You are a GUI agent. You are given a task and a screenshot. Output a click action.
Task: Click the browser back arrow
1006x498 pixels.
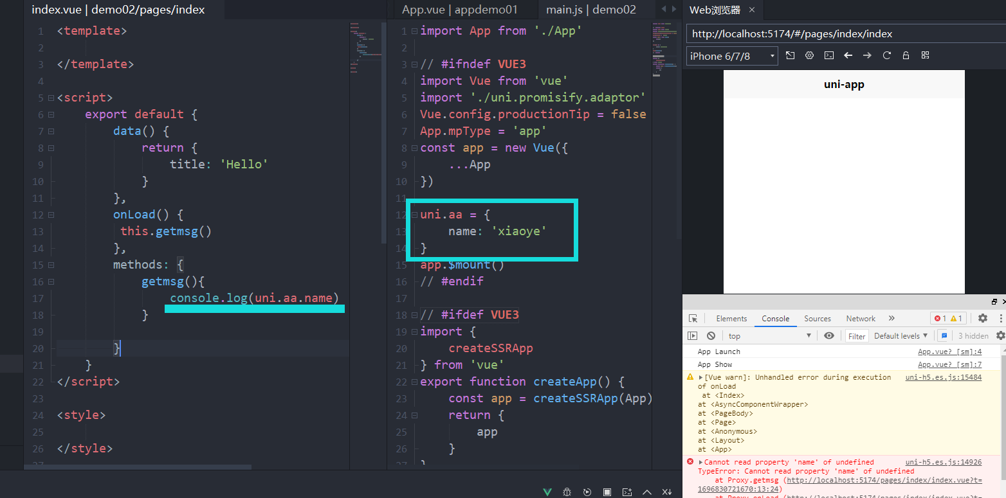point(848,56)
